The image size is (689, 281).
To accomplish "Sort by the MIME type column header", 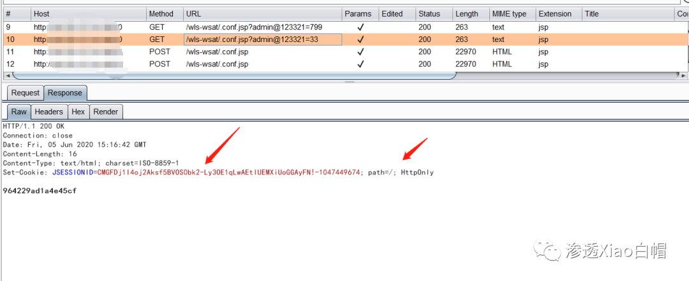I will tap(513, 14).
